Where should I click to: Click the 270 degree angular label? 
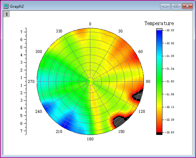pyautogui.click(x=31, y=82)
